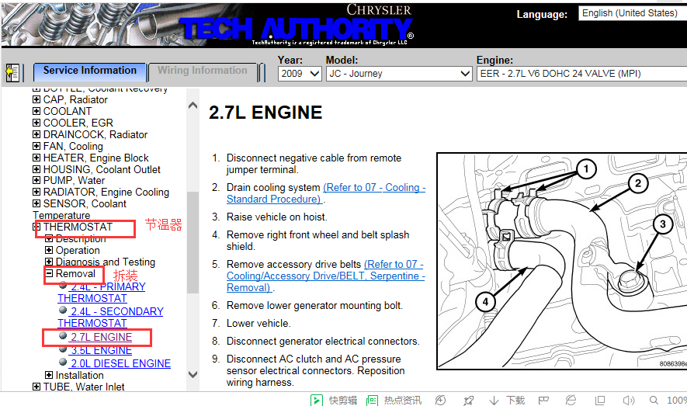
Task: Click the thermostat hose diagram image
Action: tap(562, 261)
